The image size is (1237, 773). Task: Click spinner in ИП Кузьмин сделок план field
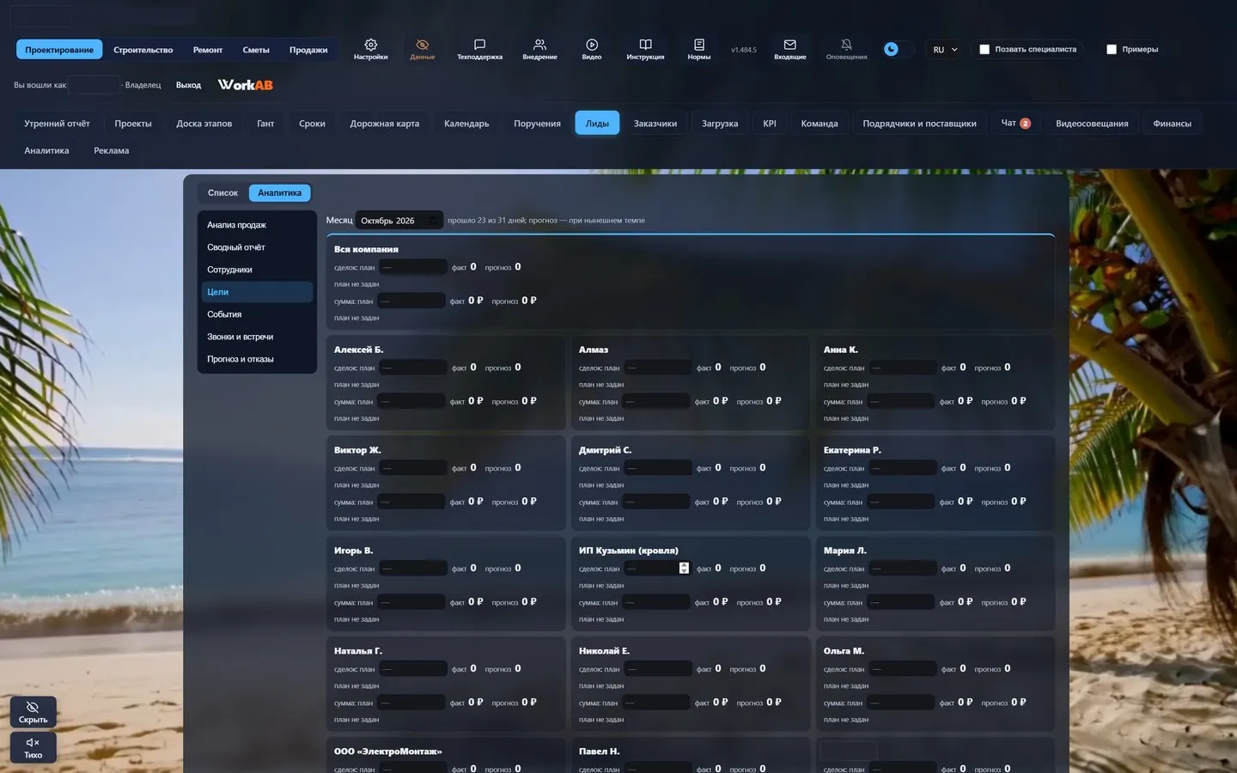click(x=684, y=568)
